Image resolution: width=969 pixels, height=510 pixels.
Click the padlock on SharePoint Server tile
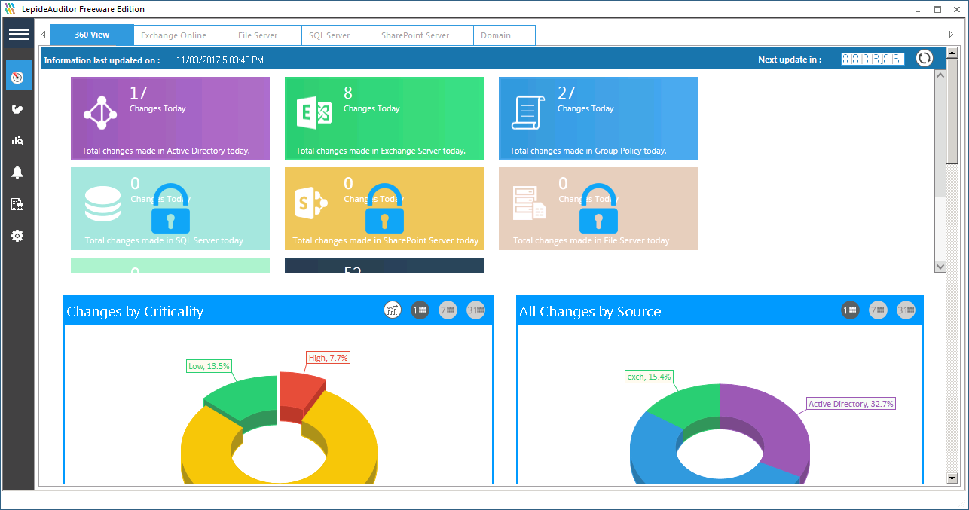pos(384,208)
